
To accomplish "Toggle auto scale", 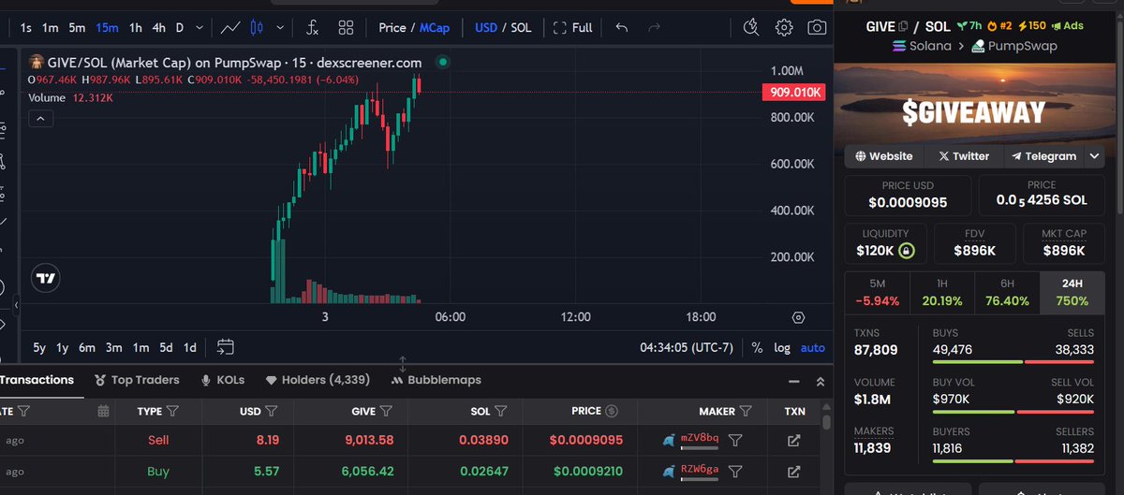I will click(x=813, y=347).
